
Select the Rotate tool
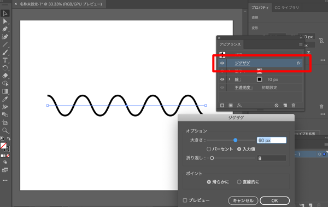coord(5,68)
